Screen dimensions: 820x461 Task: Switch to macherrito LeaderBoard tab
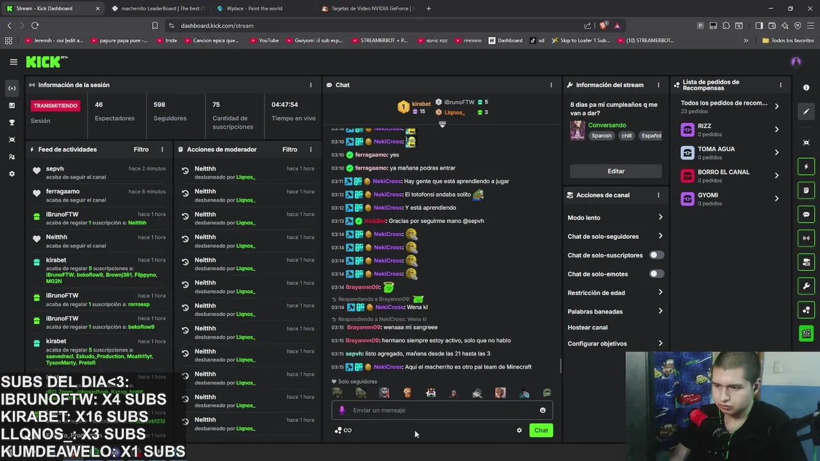158,8
